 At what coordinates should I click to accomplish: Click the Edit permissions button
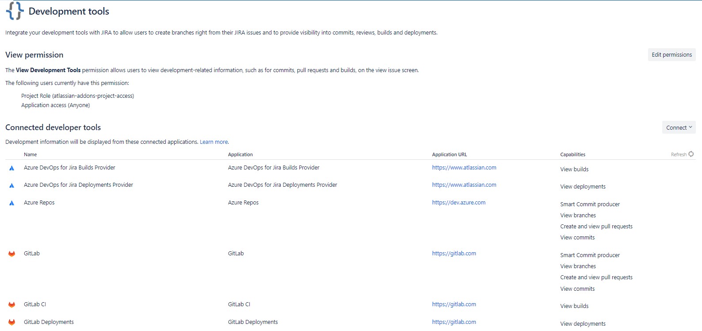coord(672,55)
